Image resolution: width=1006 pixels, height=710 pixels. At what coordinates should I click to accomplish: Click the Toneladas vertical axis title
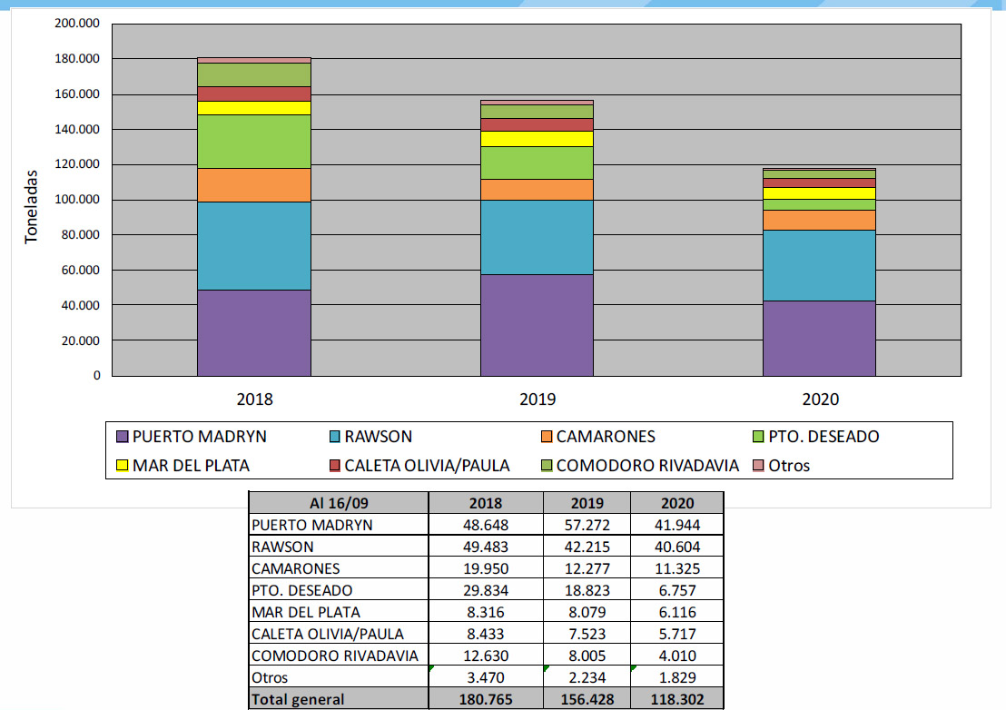[32, 205]
